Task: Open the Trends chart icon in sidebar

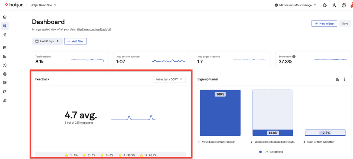Action: [x=5, y=48]
